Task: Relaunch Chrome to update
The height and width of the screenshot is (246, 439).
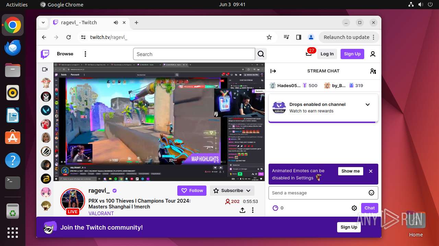Action: pos(349,37)
